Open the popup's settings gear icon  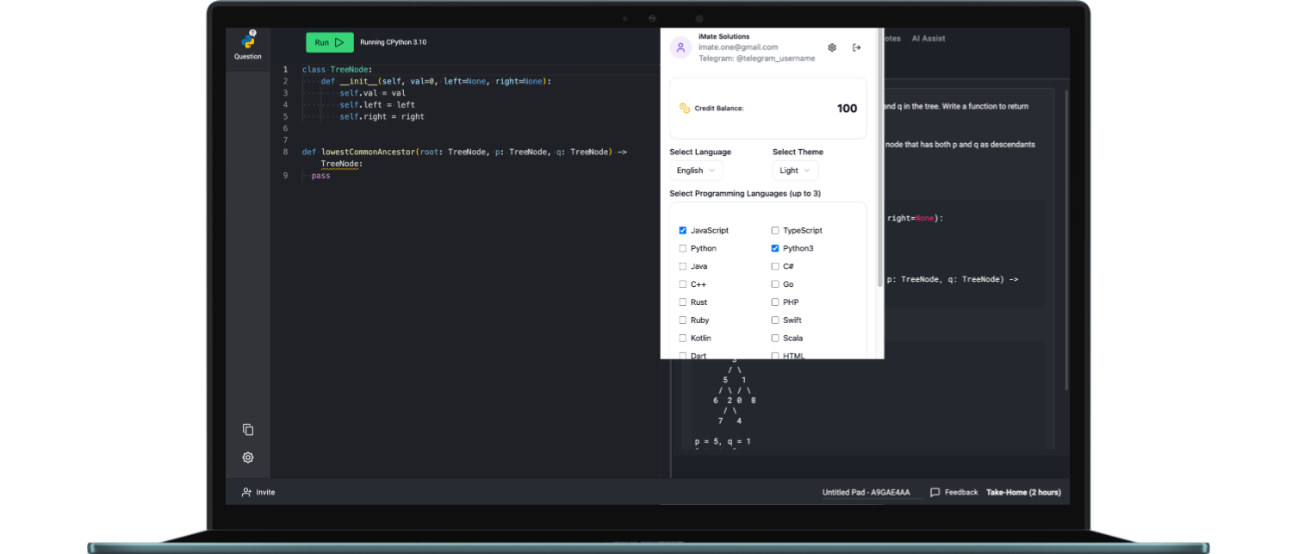point(832,47)
